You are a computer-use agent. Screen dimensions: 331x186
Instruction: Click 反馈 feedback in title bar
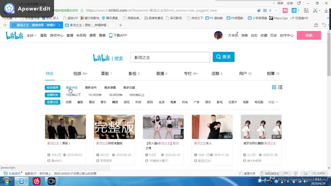(x=290, y=3)
